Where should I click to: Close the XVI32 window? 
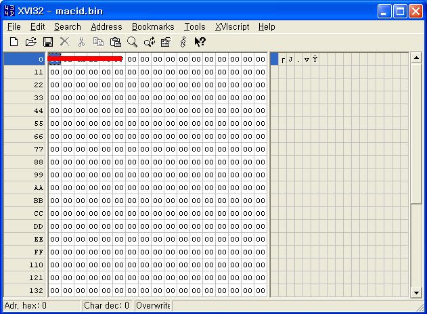pos(416,11)
